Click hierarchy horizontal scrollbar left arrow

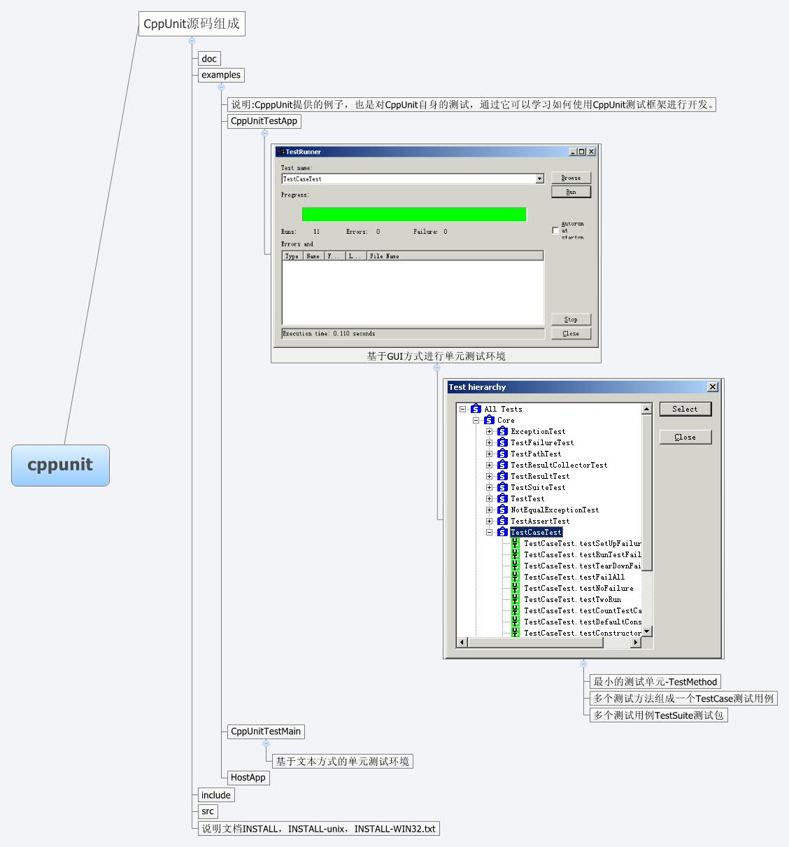[x=462, y=642]
